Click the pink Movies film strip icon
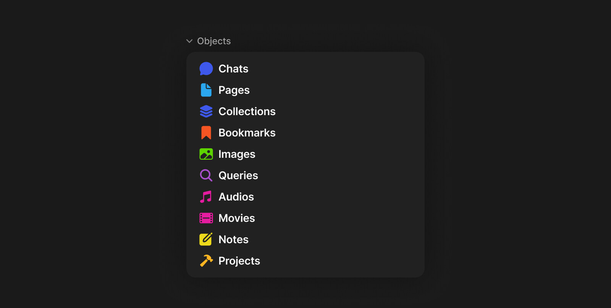This screenshot has height=308, width=611. pos(206,218)
